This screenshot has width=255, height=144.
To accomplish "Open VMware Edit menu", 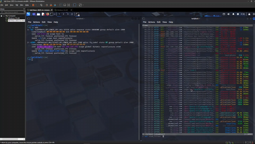I will click(7, 5).
